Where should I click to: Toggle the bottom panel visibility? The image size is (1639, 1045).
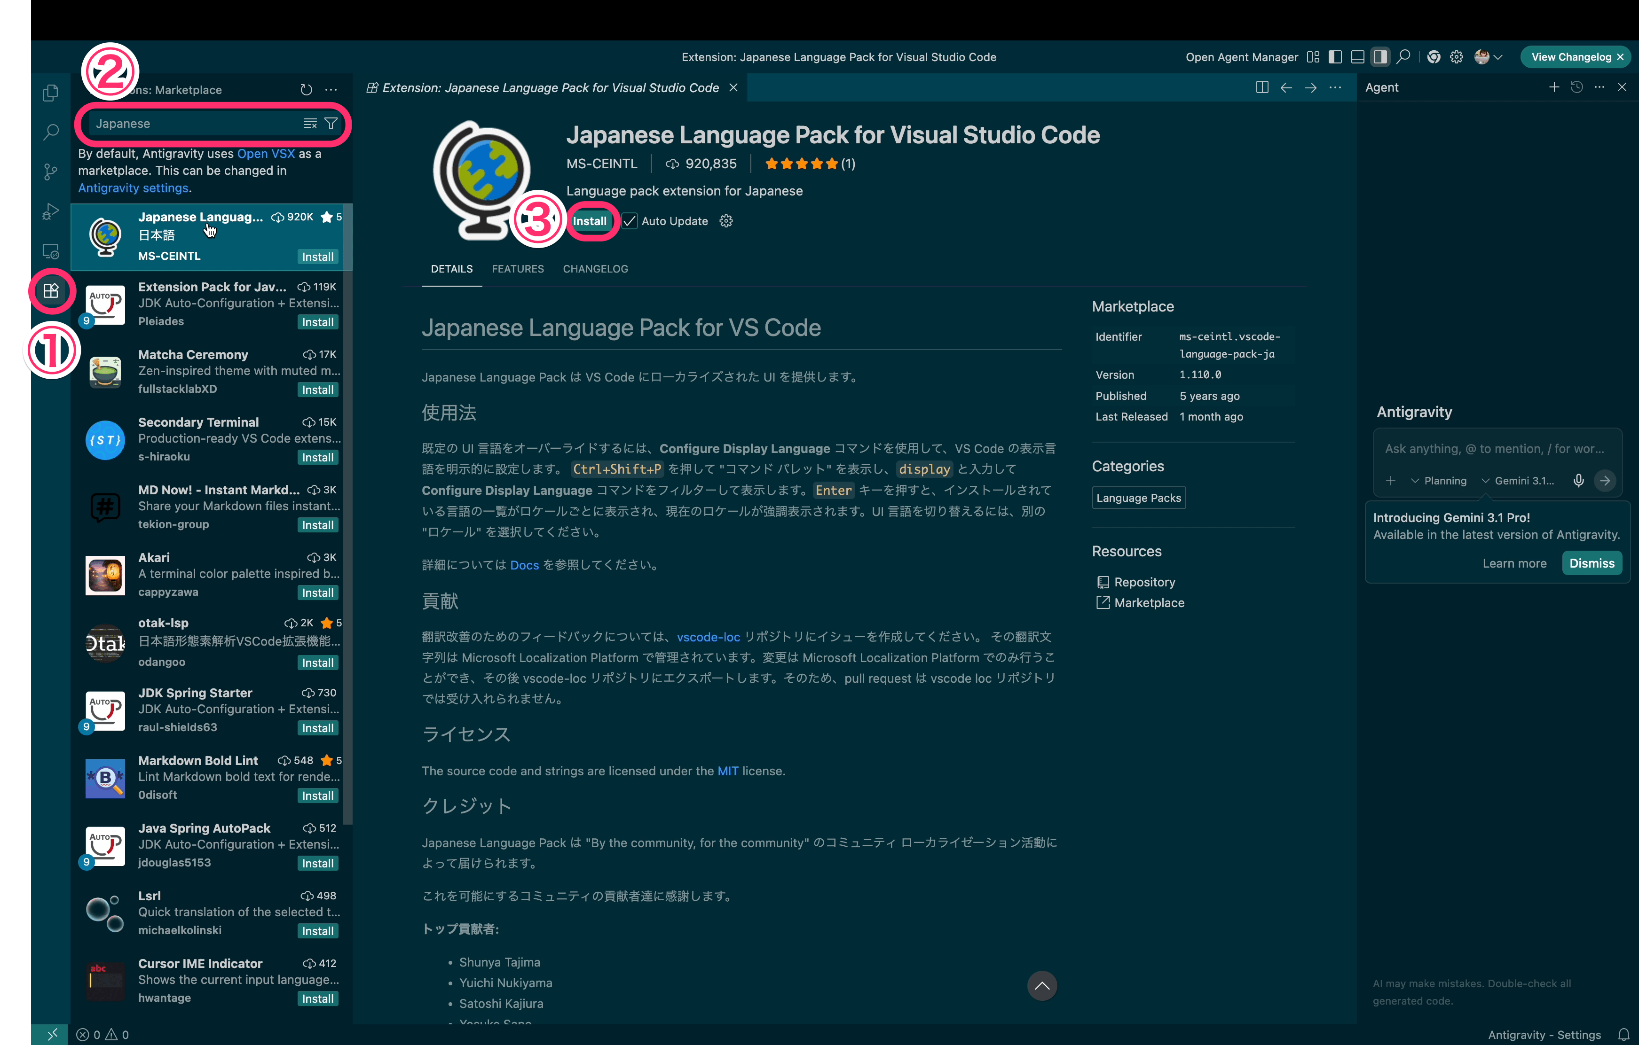click(1357, 56)
